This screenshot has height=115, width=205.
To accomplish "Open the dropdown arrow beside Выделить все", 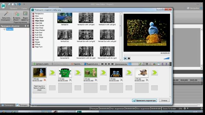I will point(99,64).
